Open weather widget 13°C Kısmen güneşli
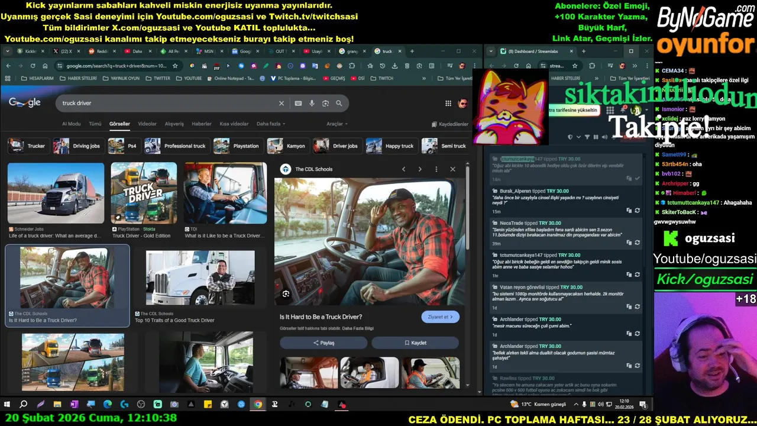This screenshot has height=426, width=757. 538,404
